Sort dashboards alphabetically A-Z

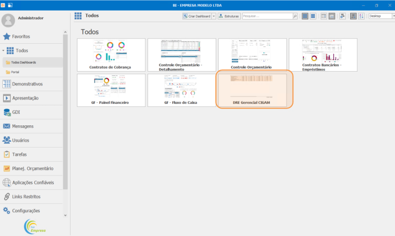coord(361,16)
